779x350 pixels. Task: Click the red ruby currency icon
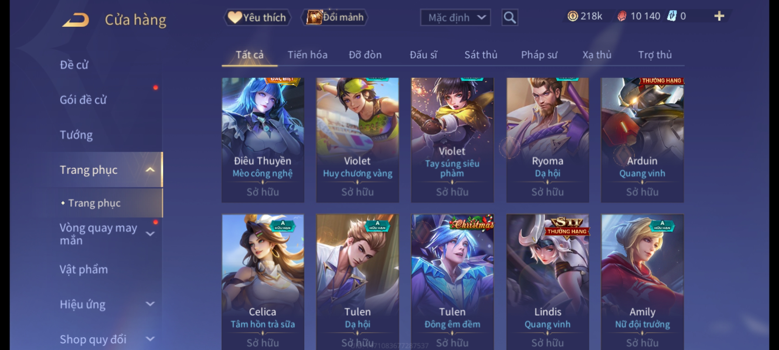622,16
